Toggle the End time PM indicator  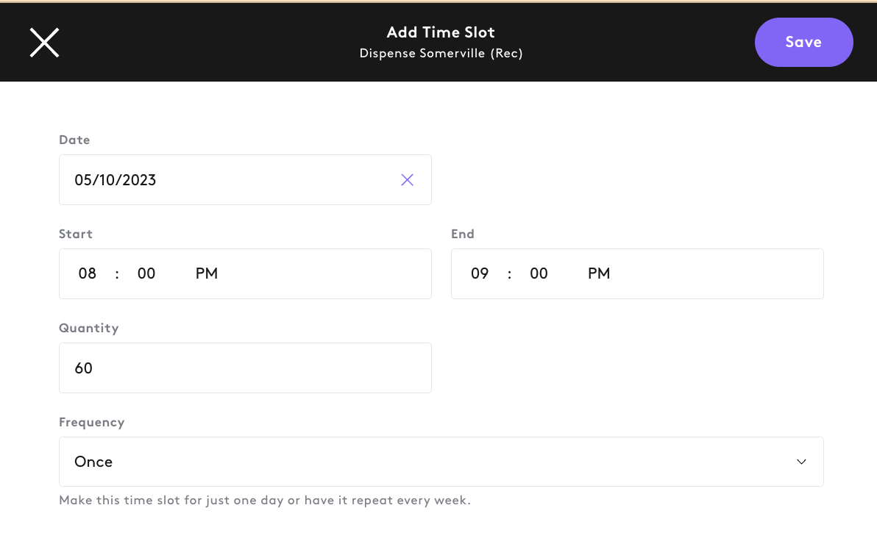599,273
